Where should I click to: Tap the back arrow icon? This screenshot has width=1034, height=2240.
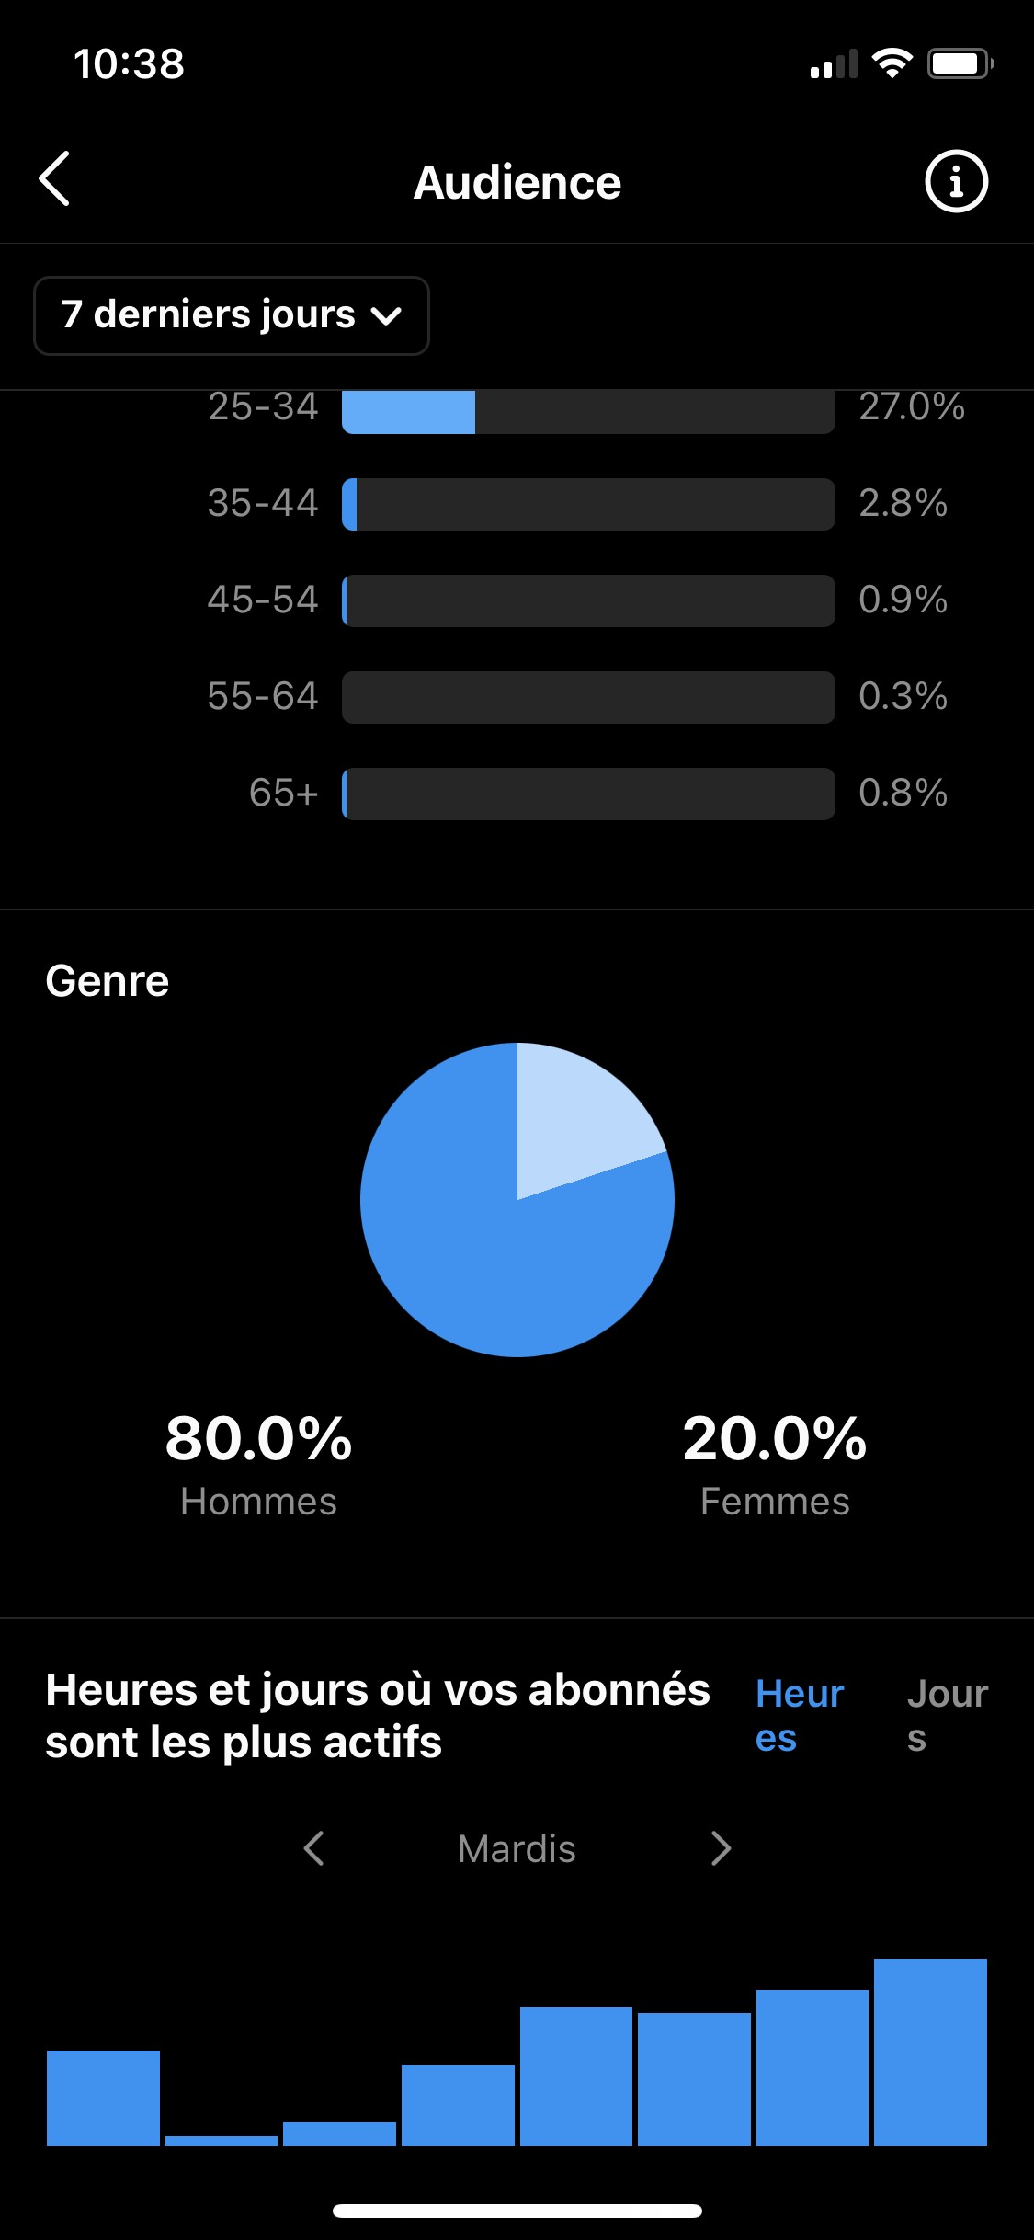click(x=55, y=179)
